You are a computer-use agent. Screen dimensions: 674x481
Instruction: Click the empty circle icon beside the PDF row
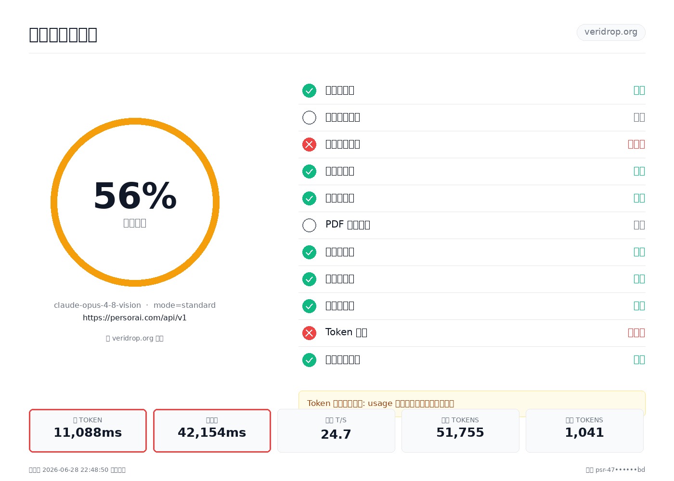point(309,225)
